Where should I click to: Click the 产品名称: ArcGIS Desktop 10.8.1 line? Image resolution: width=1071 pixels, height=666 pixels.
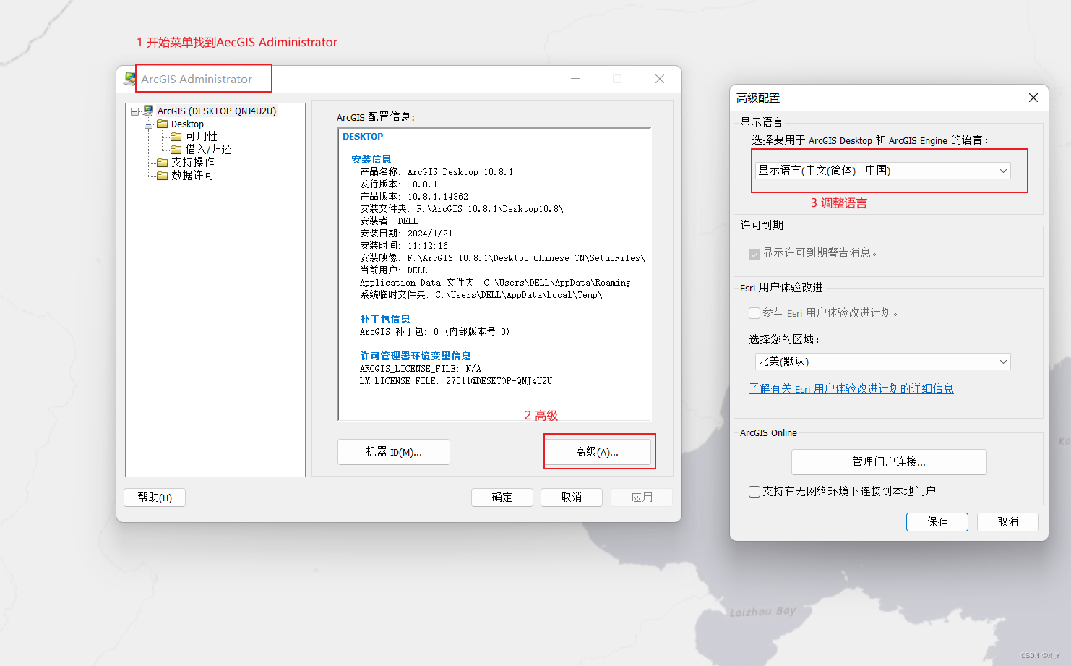436,172
